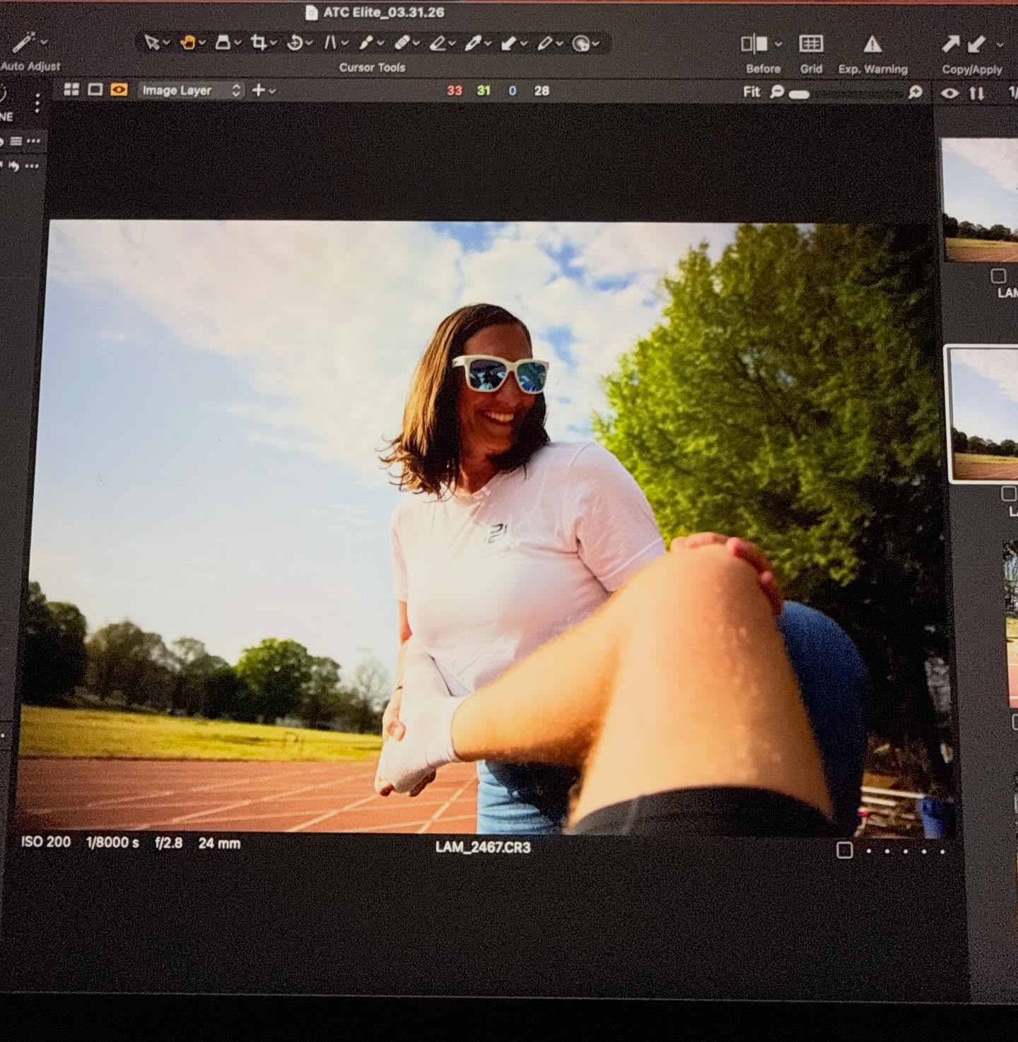Select the Pan cursor tool
1018x1042 pixels.
187,45
